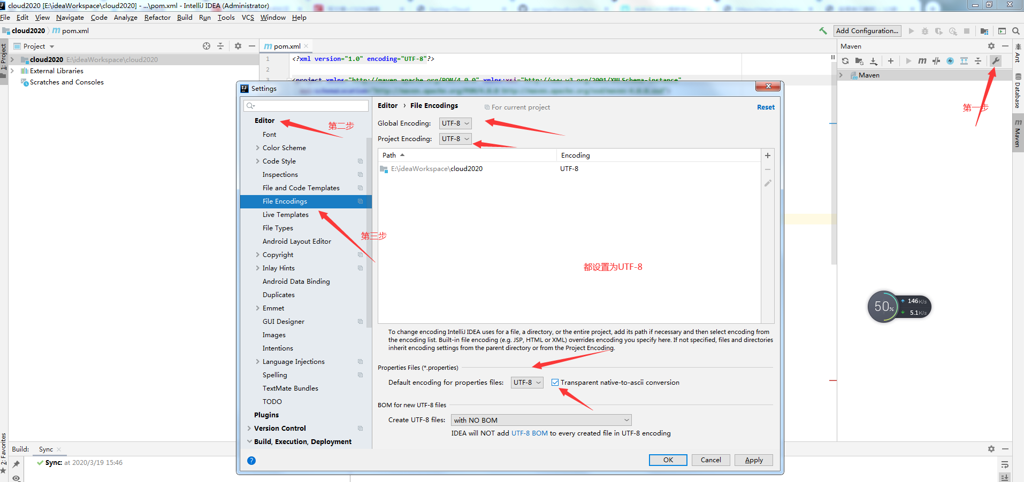The image size is (1024, 482).
Task: Expand Copyright settings node
Action: (257, 255)
